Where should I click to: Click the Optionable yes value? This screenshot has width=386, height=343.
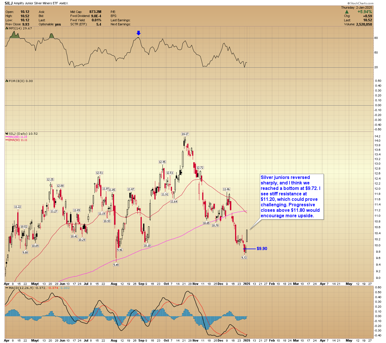(58, 24)
